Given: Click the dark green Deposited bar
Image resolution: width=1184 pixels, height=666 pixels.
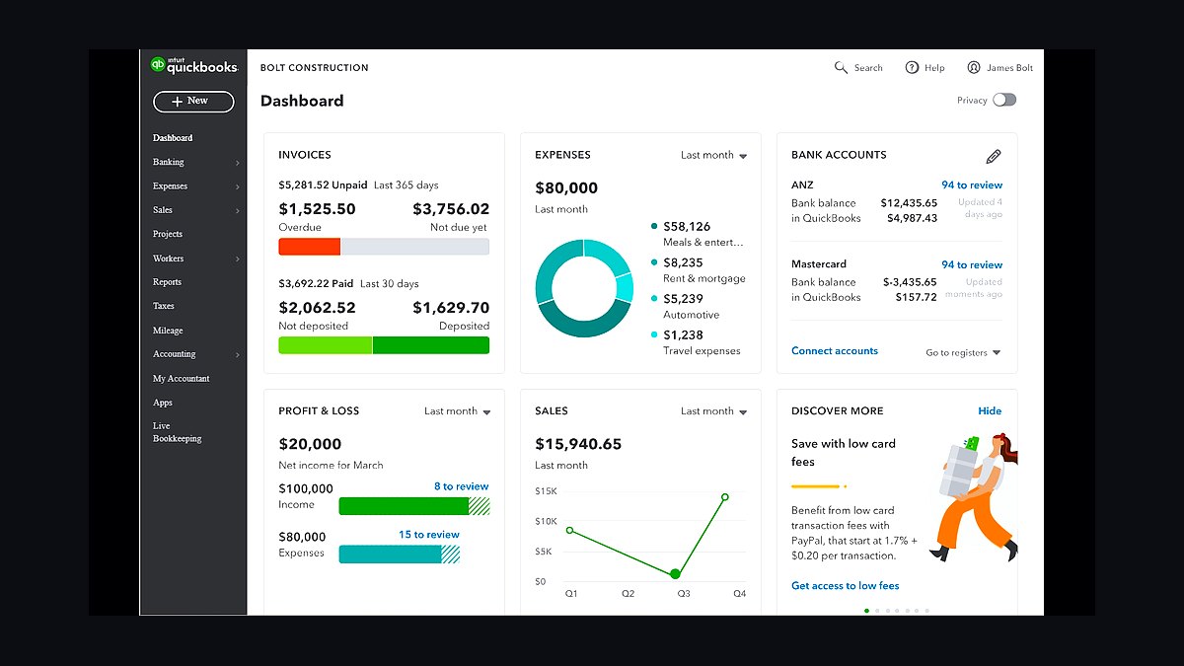Looking at the screenshot, I should click(431, 345).
